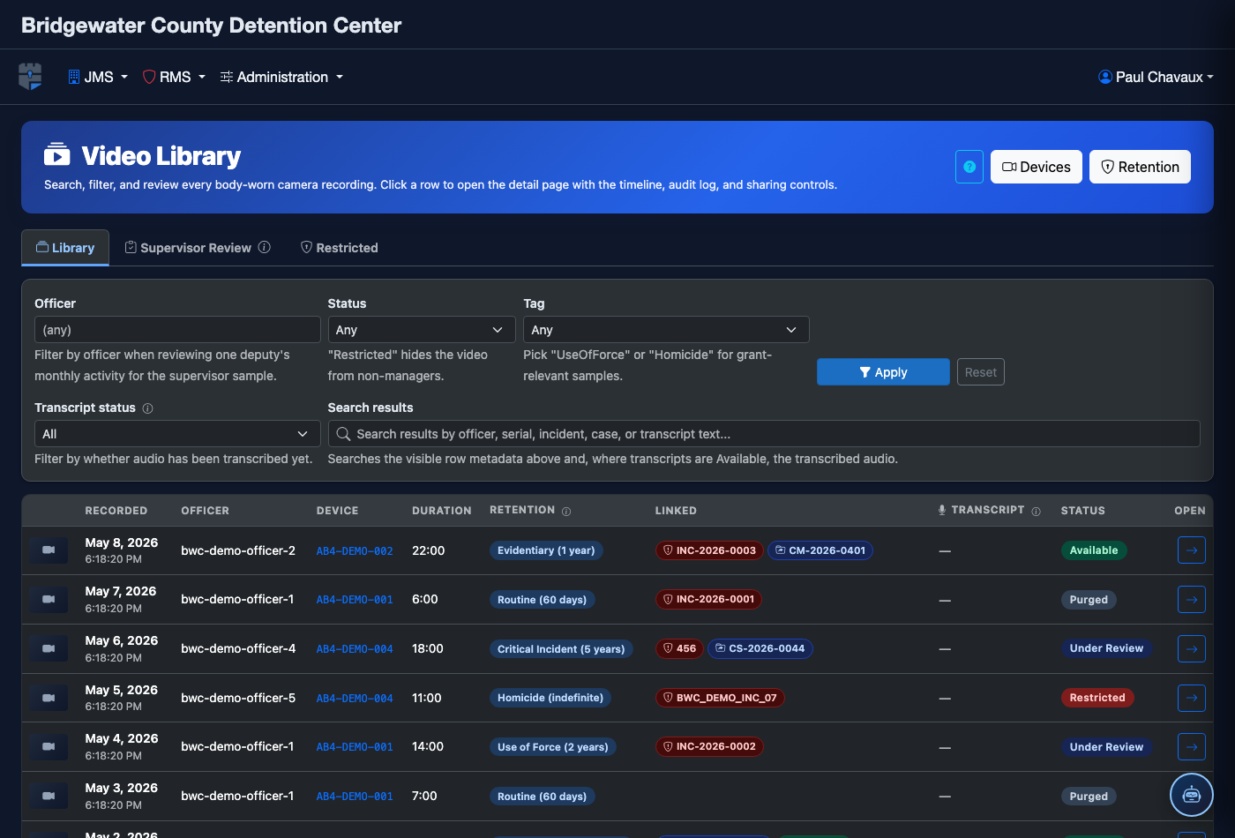The height and width of the screenshot is (838, 1235).
Task: Open linked incident INC-2026-0002
Action: (709, 747)
